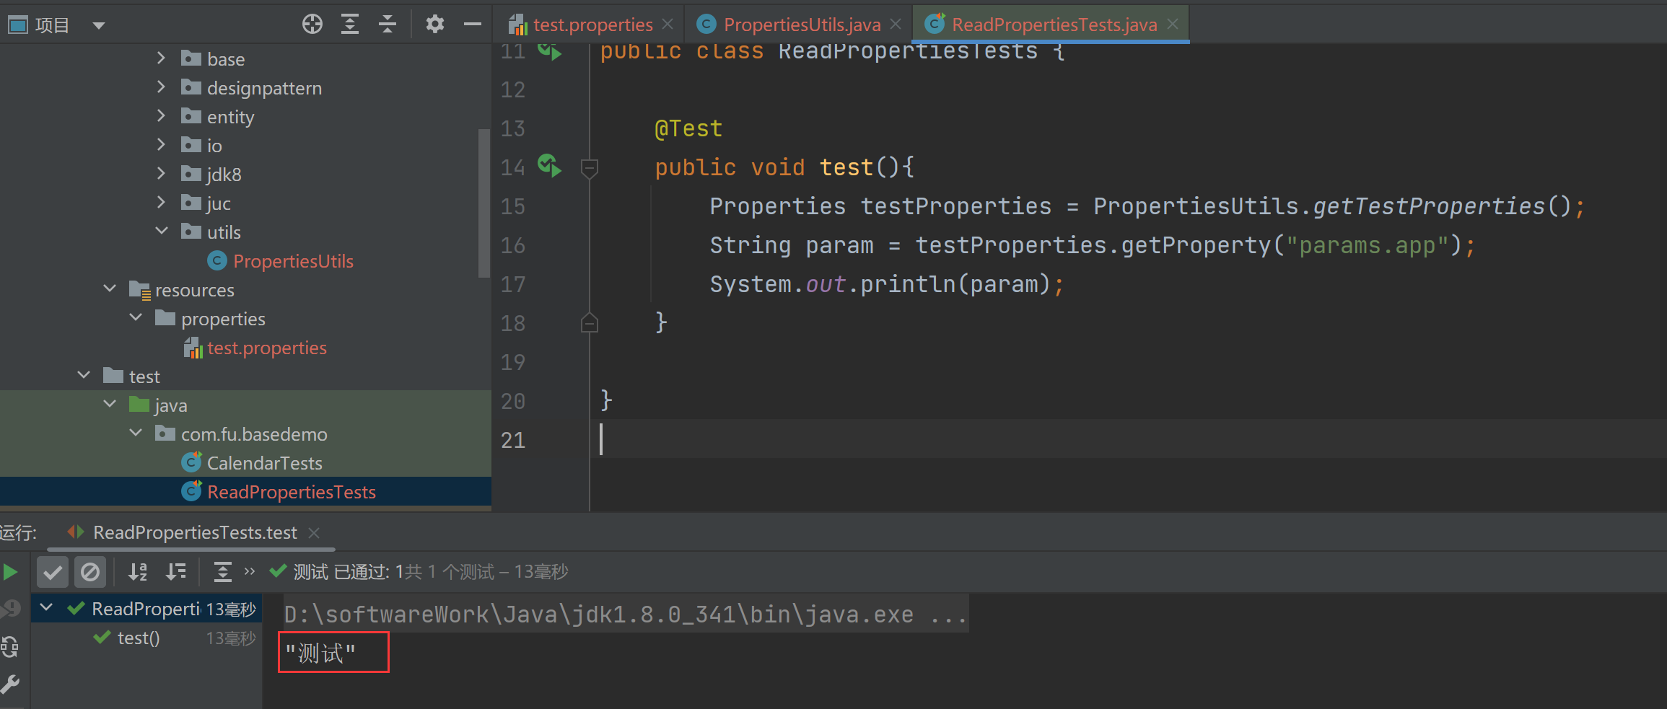Close the ReadPropertiesTests.test run tab
The height and width of the screenshot is (709, 1667).
(314, 532)
